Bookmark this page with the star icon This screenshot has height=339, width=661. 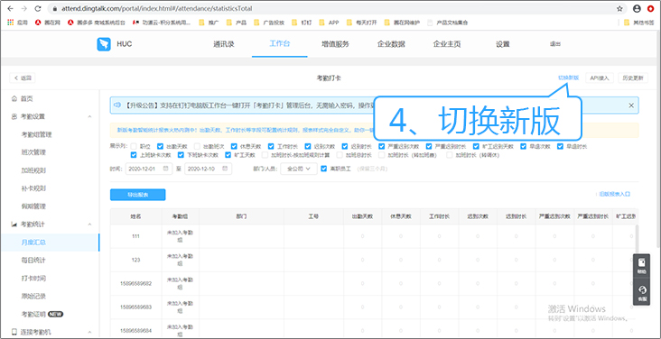point(619,8)
